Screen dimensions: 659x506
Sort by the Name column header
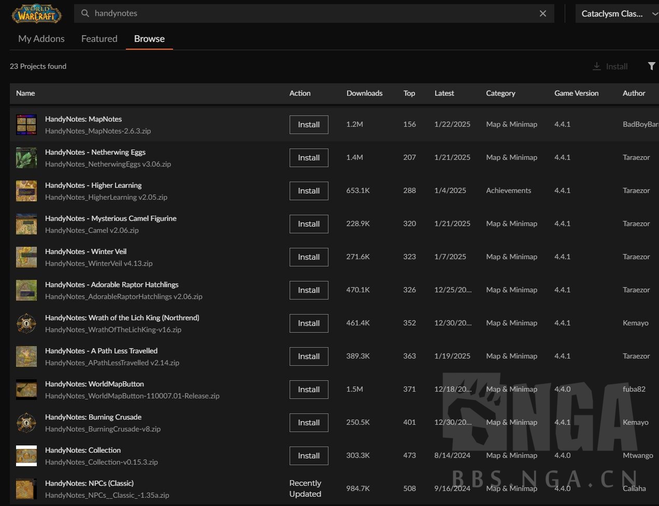pyautogui.click(x=25, y=93)
